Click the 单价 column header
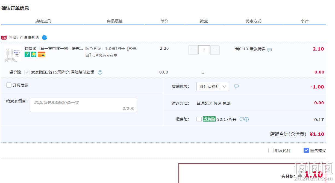The height and width of the screenshot is (183, 335). [x=164, y=21]
